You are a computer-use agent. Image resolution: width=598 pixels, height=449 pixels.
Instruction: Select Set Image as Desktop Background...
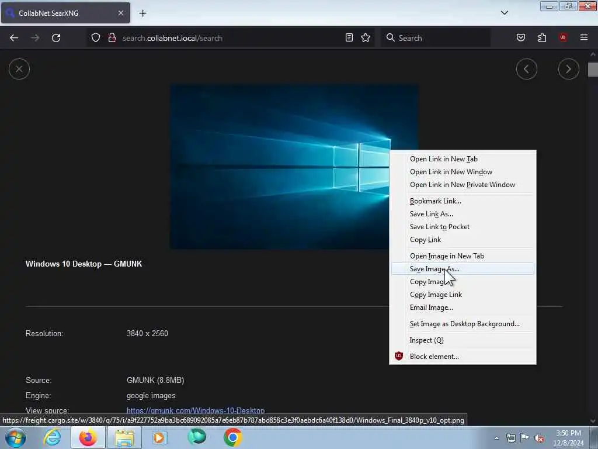[463, 324]
